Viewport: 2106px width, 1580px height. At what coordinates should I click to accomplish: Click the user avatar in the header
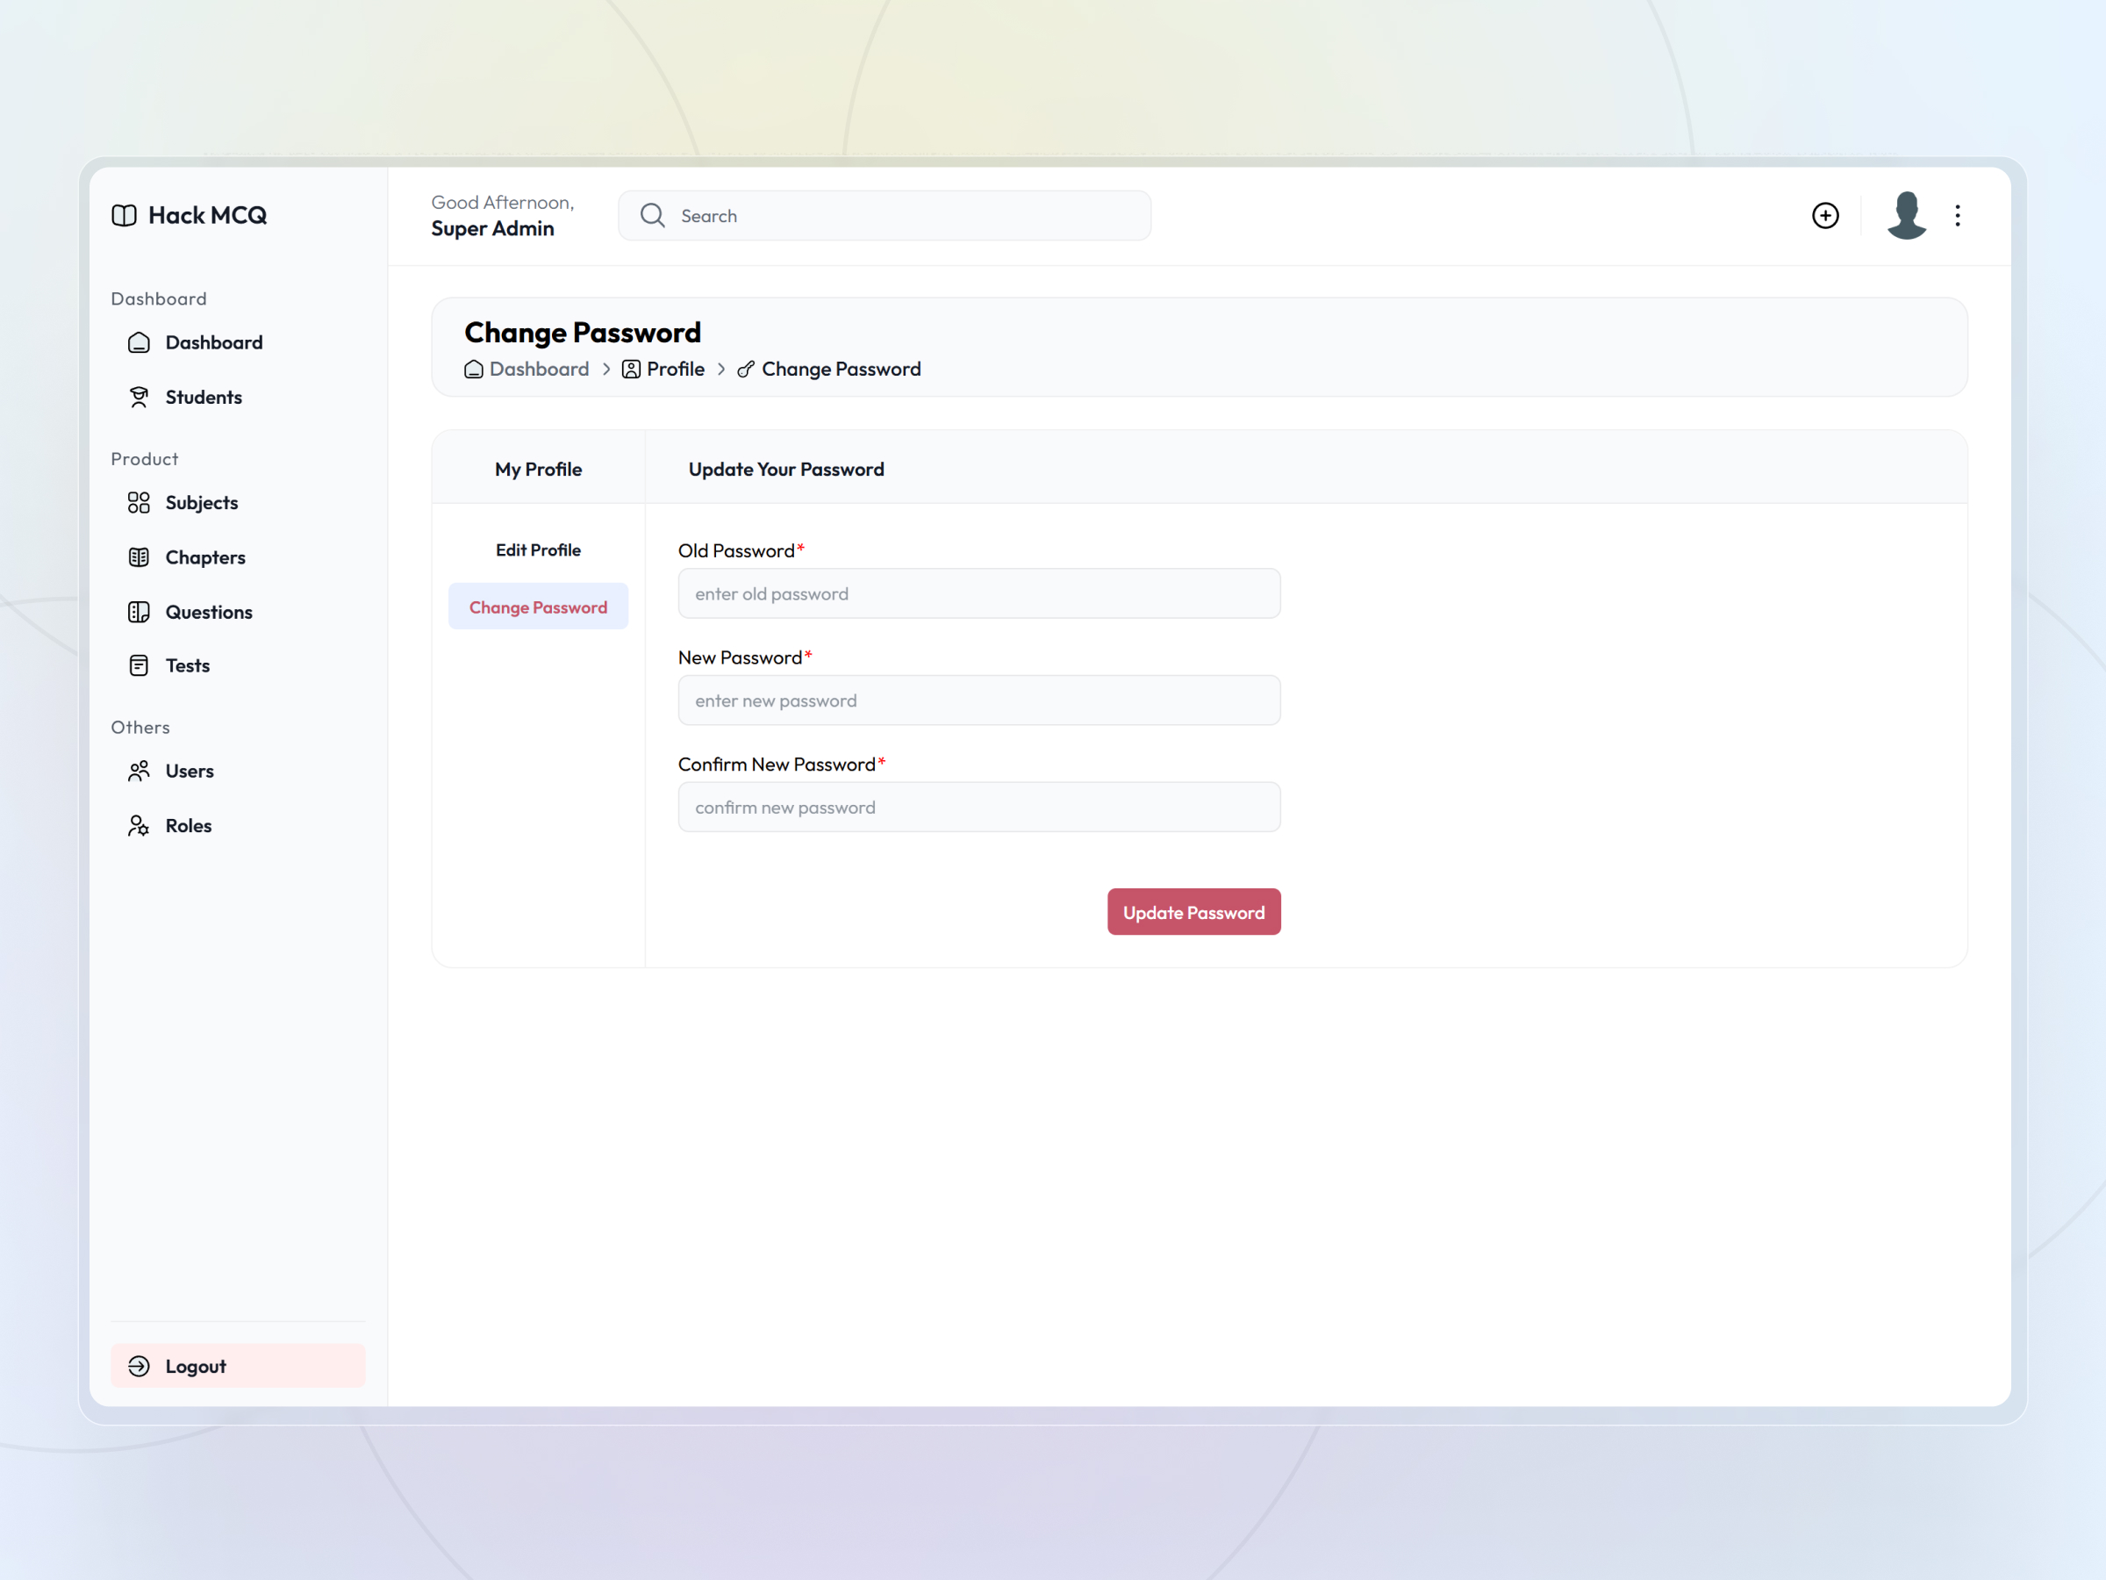click(1906, 215)
